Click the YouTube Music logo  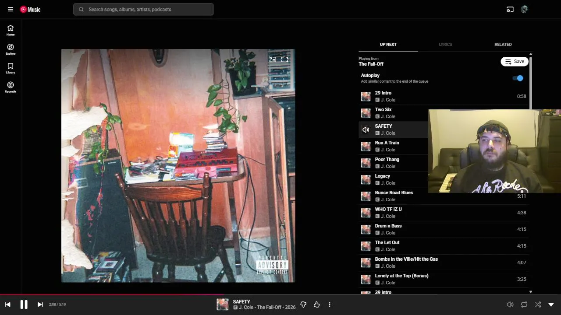(x=30, y=9)
